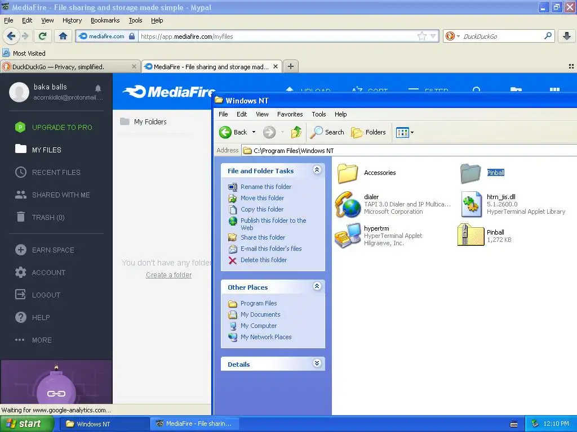577x432 pixels.
Task: Reload the page in Mypal browser
Action: (43, 36)
